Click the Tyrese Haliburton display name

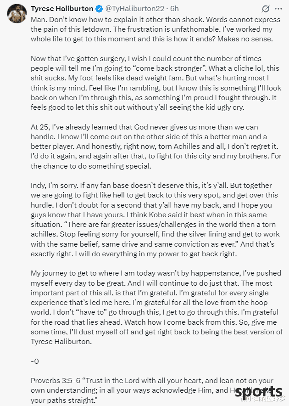pos(62,9)
